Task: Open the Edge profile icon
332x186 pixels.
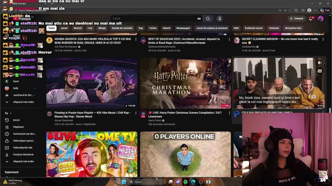Action: pos(309,10)
